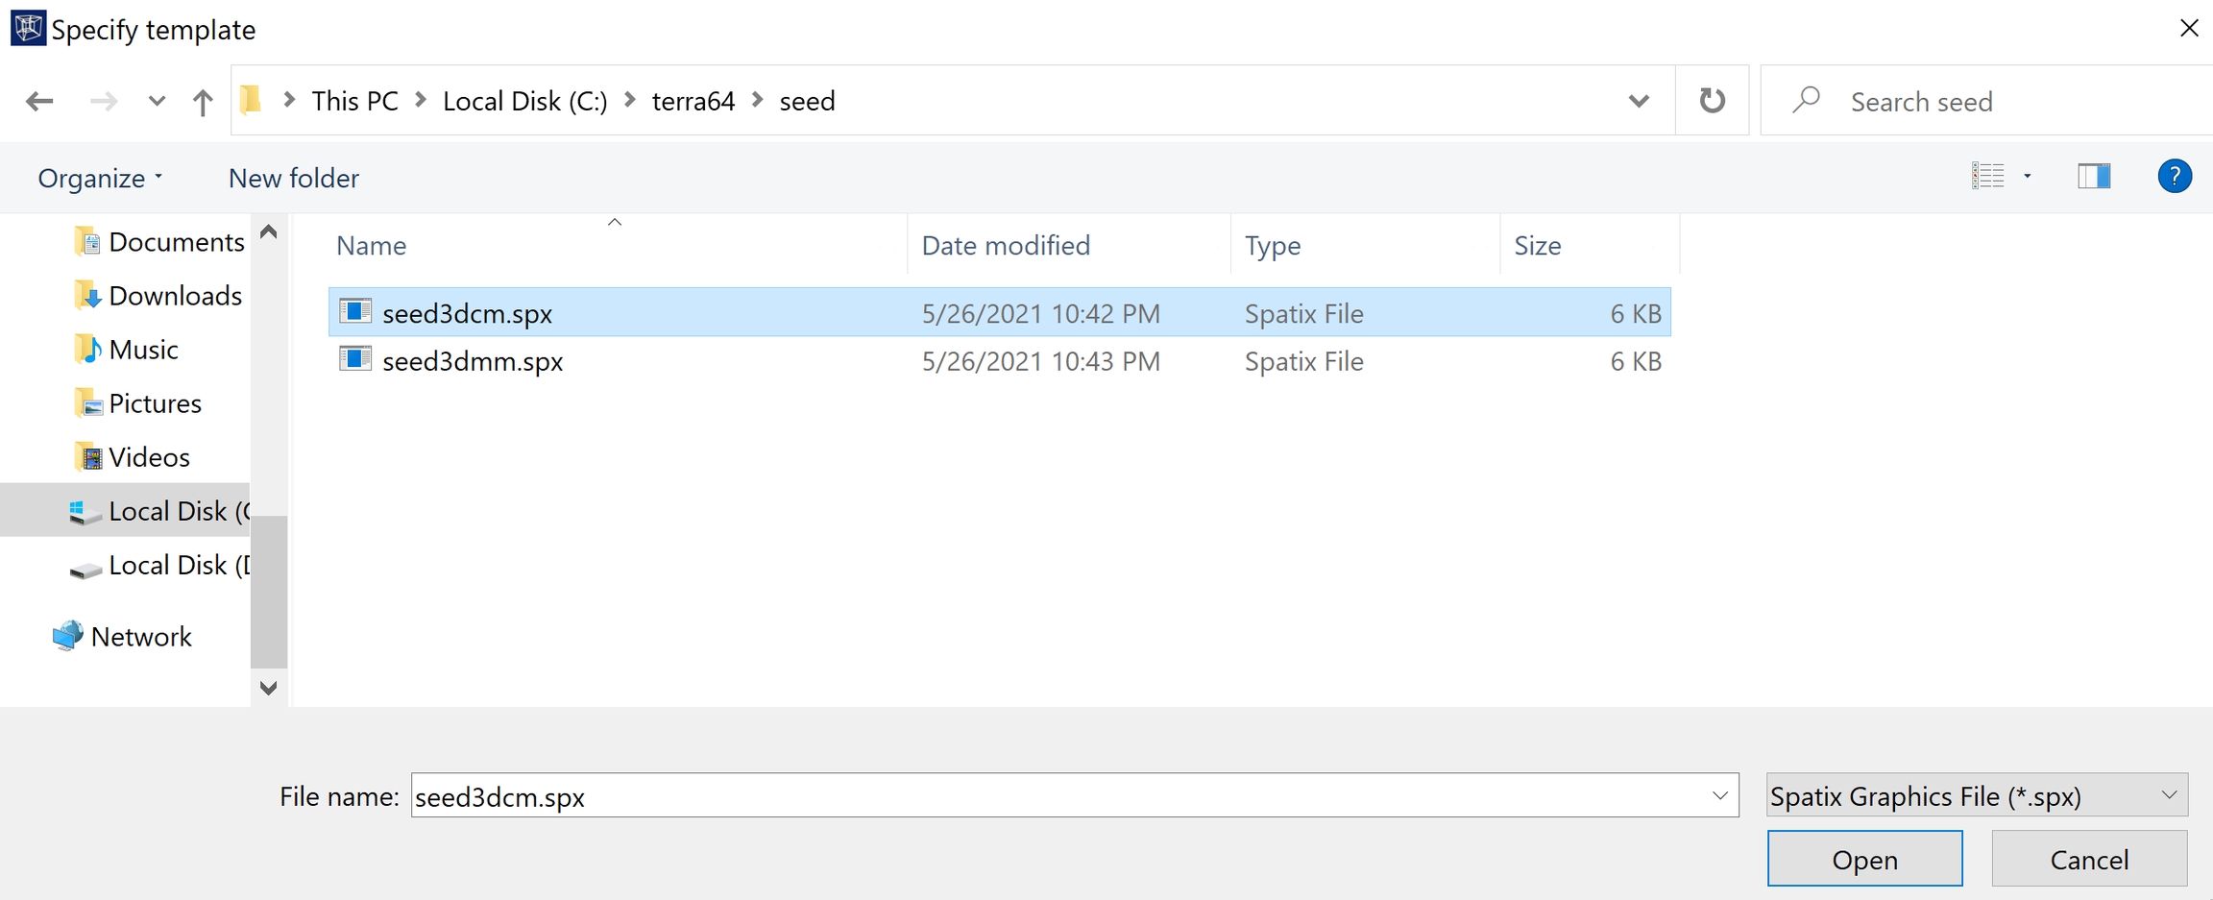Expand the recent locations dropdown arrow
Image resolution: width=2213 pixels, height=900 pixels.
tap(157, 101)
